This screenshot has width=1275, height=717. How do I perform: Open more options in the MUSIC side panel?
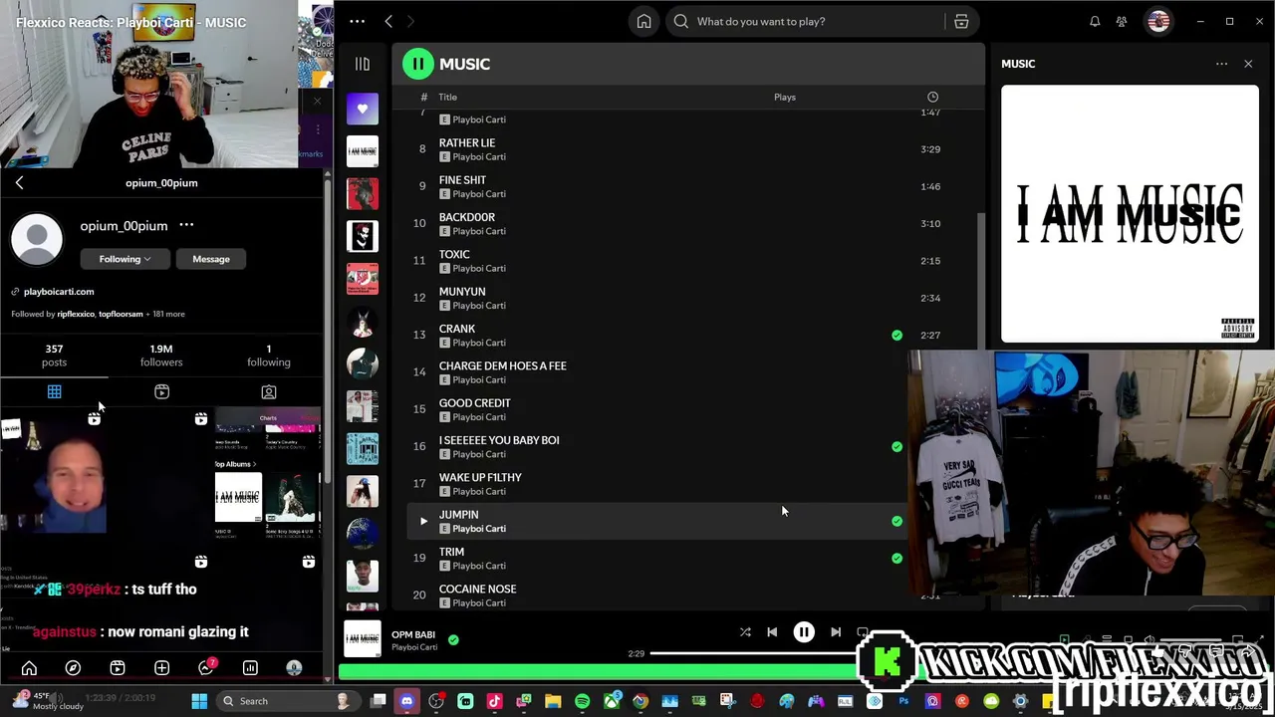pos(1221,64)
